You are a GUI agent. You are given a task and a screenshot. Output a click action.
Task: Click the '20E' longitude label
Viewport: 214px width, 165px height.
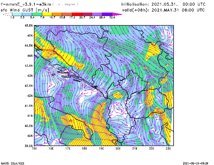tap(118, 148)
